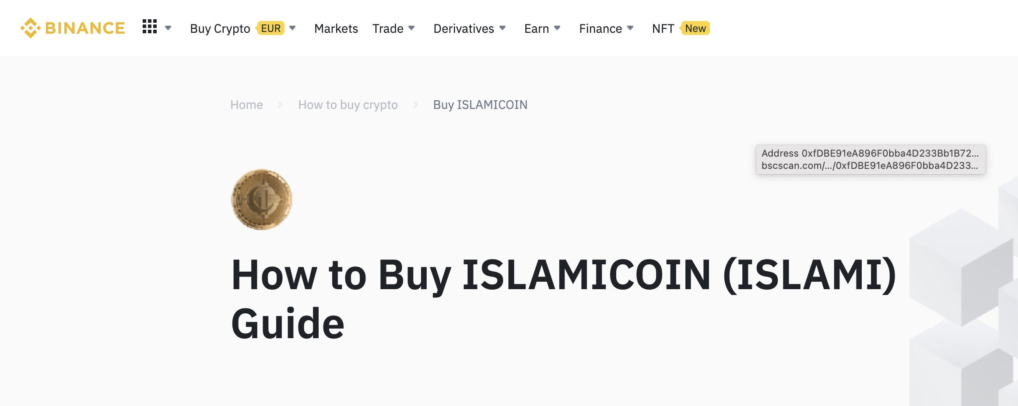Screen dimensions: 1018x406
Task: Click the breadcrumb separator arrow after Home
Action: (x=280, y=105)
